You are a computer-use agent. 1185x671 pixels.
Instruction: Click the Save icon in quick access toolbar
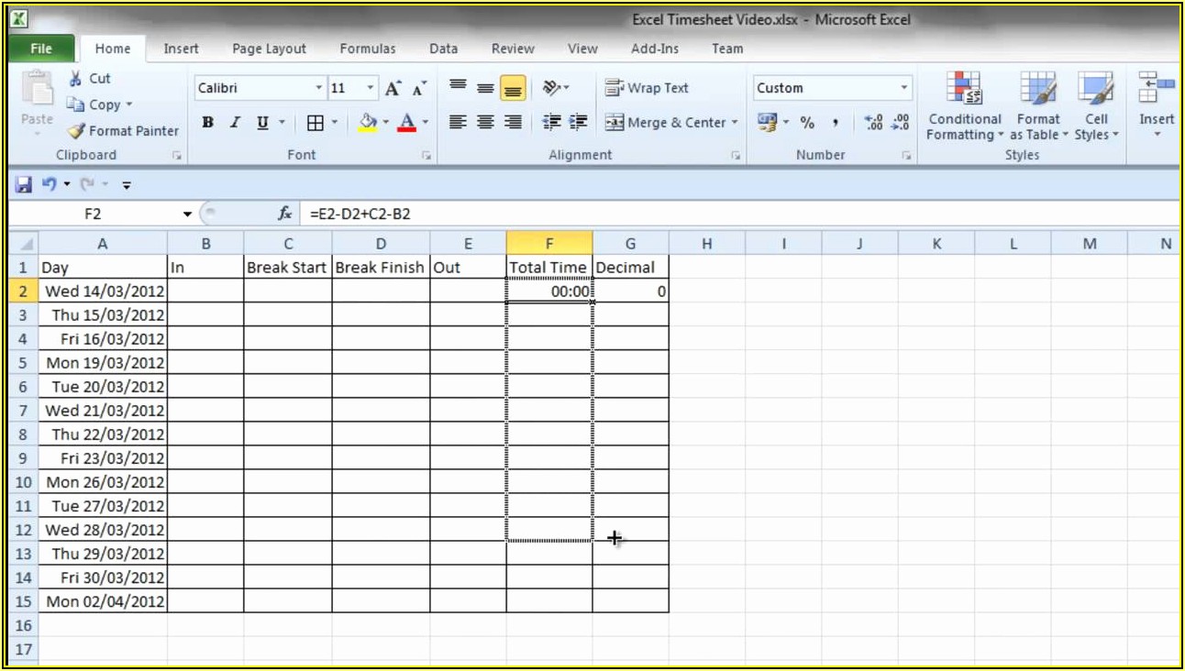pyautogui.click(x=24, y=185)
